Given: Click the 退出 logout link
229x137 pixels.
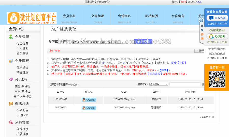Looking at the screenshot, I should point(199,2).
